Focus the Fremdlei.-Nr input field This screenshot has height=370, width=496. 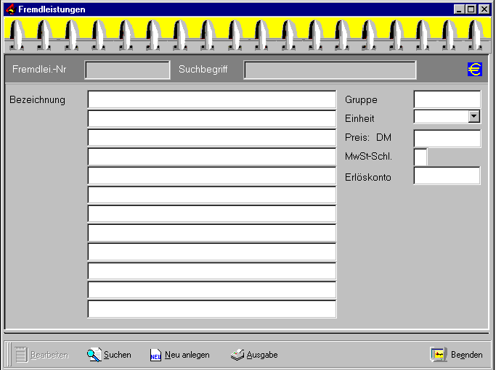127,70
